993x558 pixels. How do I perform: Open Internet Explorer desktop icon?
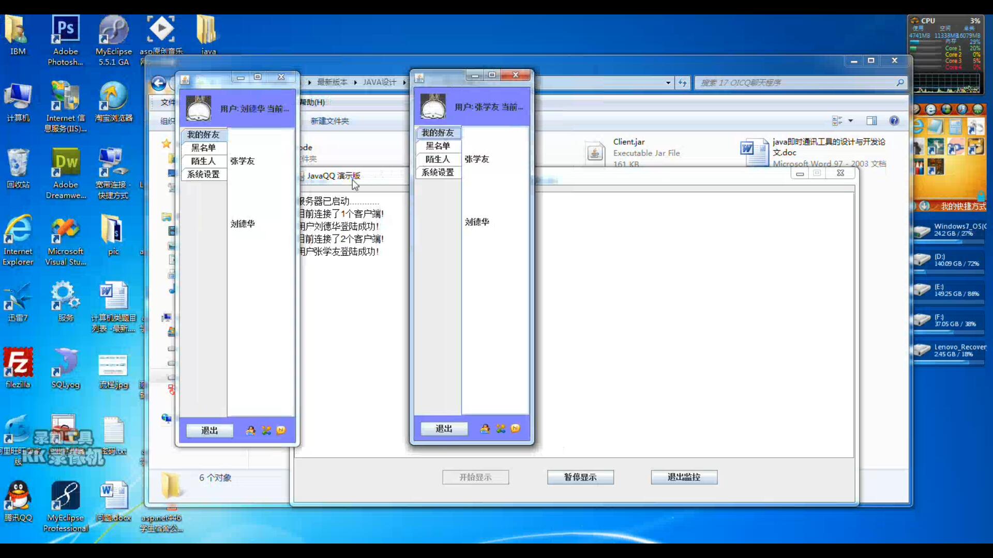[x=18, y=240]
